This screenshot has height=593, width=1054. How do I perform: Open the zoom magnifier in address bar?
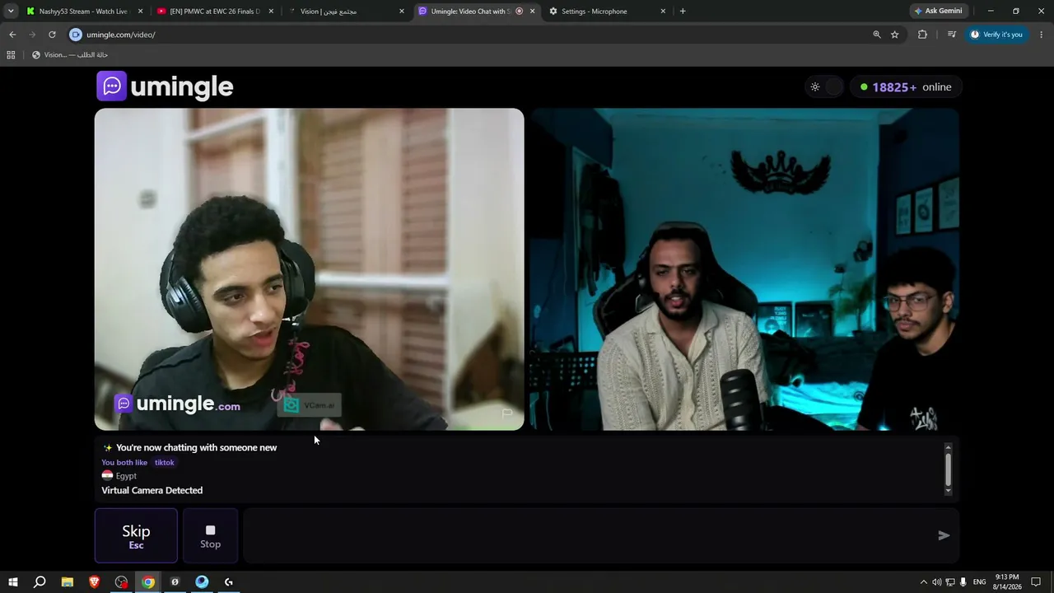(x=877, y=35)
